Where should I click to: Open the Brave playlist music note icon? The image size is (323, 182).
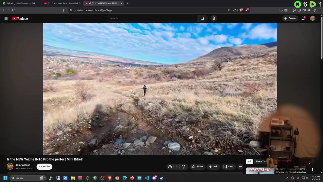tap(294, 10)
